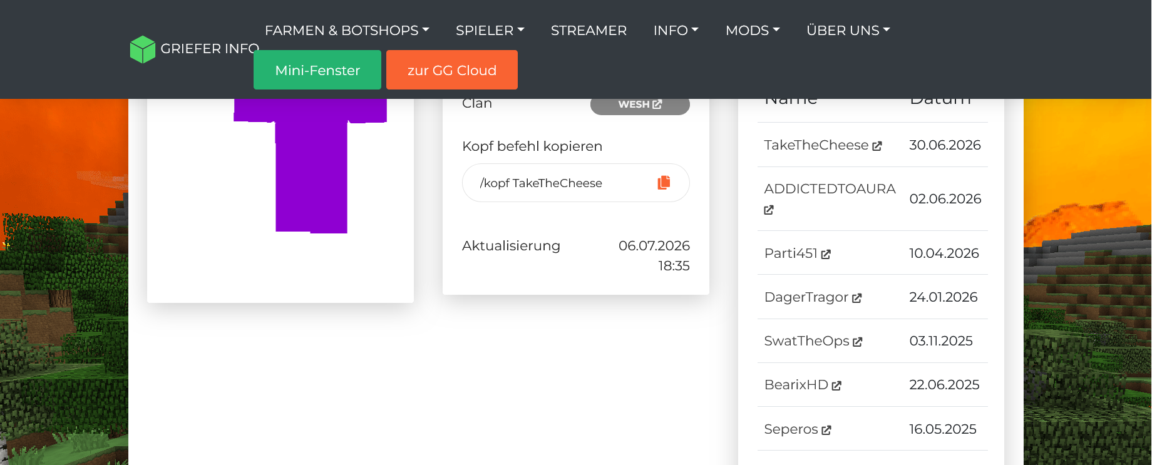
Task: Open the Streamer page
Action: pos(589,30)
